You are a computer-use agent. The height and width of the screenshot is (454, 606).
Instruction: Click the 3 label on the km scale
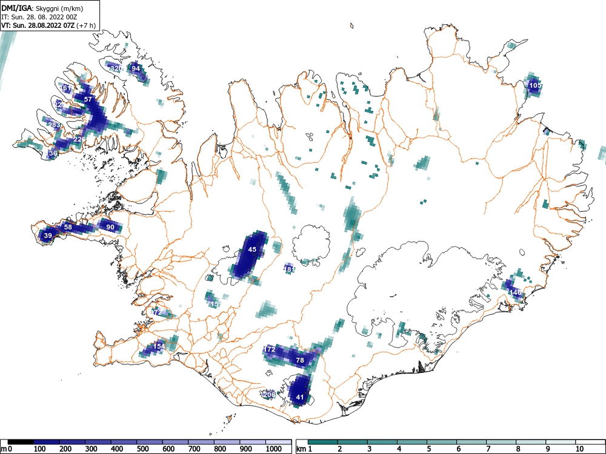(370, 449)
